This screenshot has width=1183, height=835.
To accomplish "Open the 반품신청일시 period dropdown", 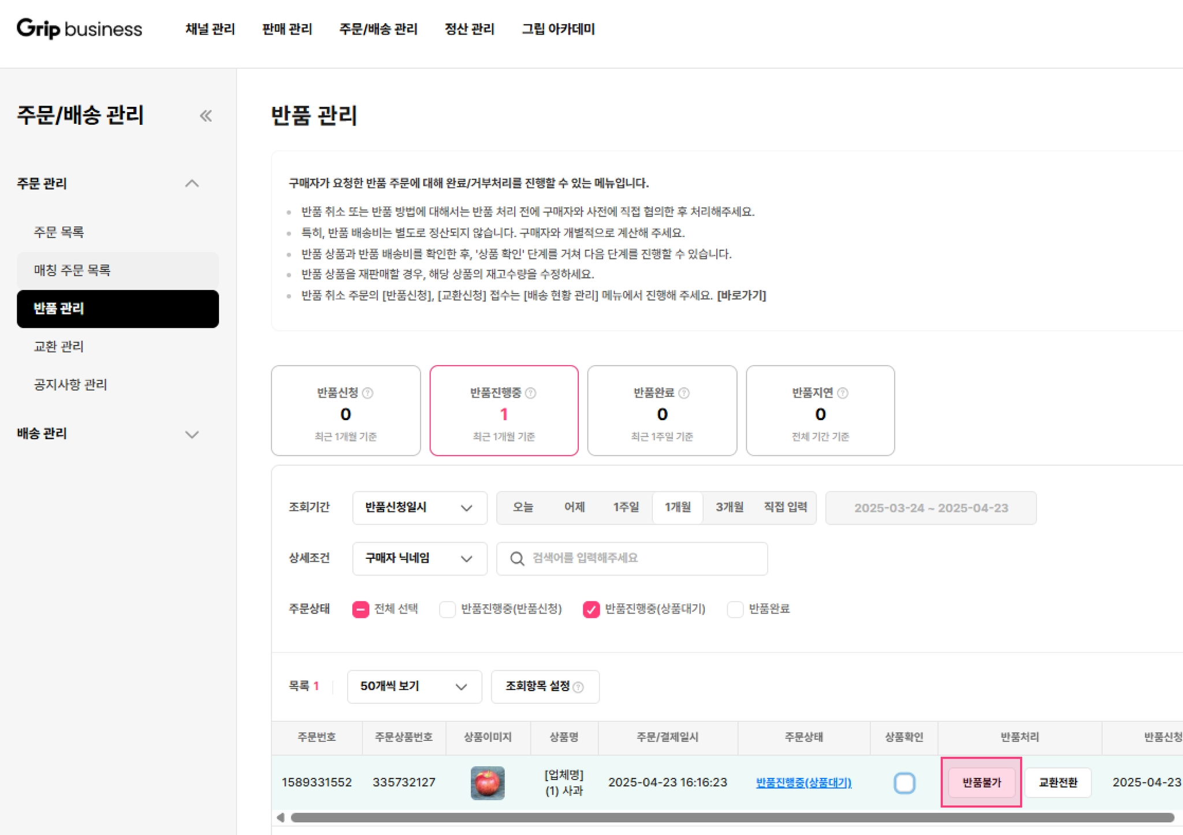I will 419,508.
